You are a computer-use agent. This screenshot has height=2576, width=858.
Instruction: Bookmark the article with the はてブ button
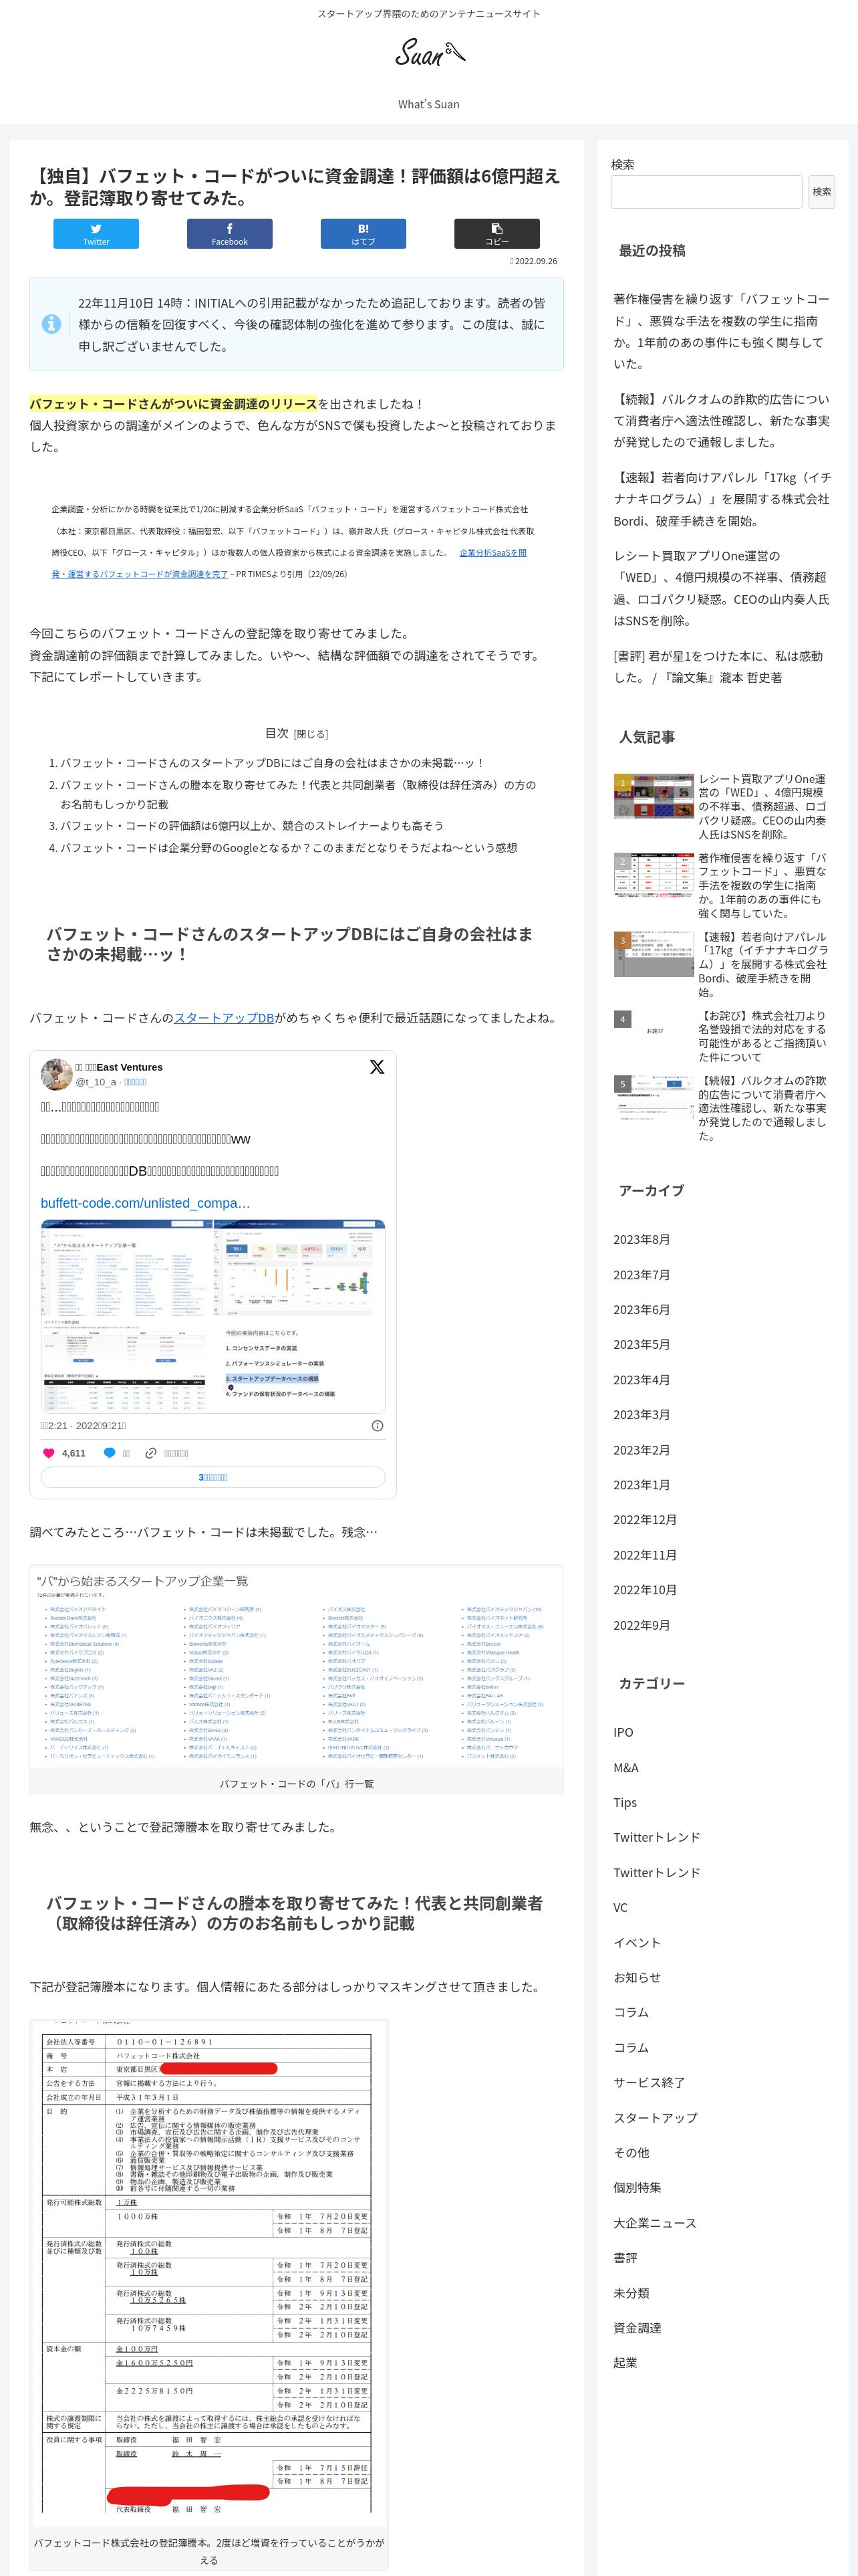click(x=364, y=234)
